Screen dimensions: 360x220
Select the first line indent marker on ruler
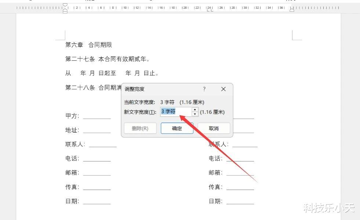click(65, 5)
